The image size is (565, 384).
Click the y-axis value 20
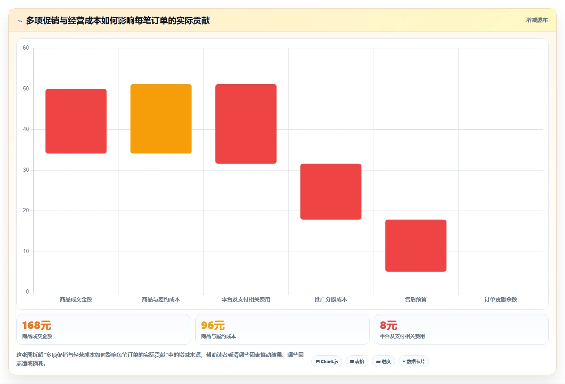[x=26, y=211]
